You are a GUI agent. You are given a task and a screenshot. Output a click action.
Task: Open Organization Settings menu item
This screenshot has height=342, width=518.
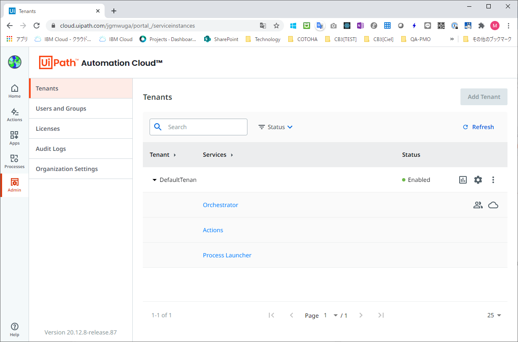point(67,169)
